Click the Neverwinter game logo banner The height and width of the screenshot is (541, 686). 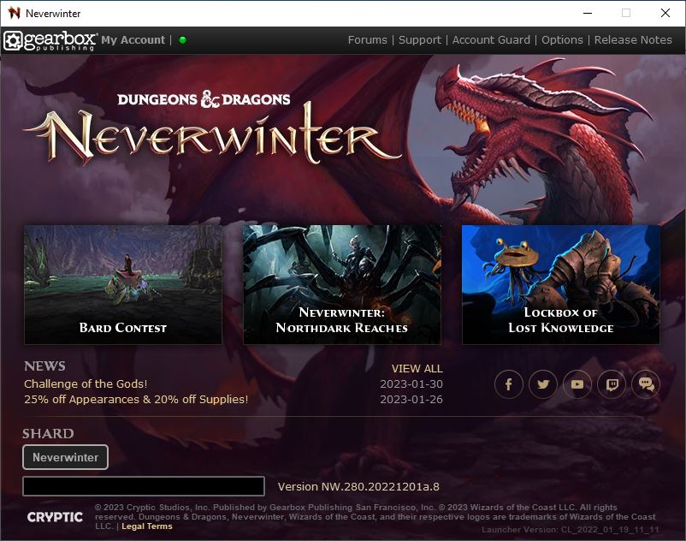click(x=212, y=129)
